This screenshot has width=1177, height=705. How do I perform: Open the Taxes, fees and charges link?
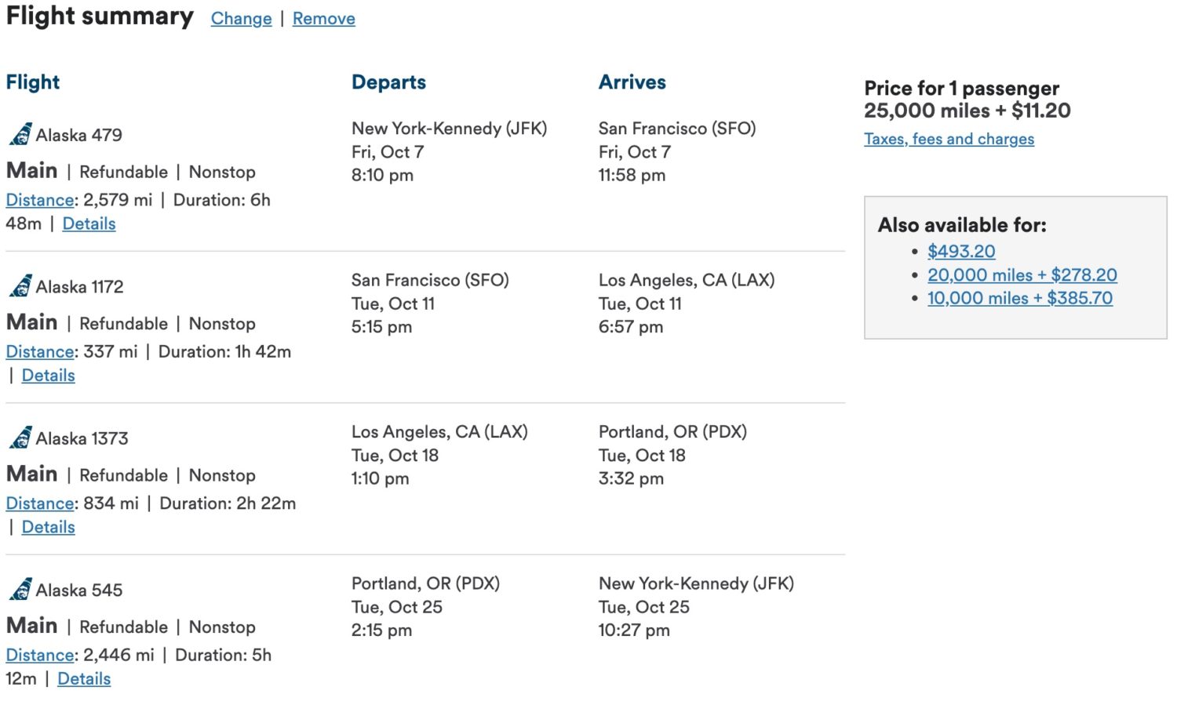point(949,139)
